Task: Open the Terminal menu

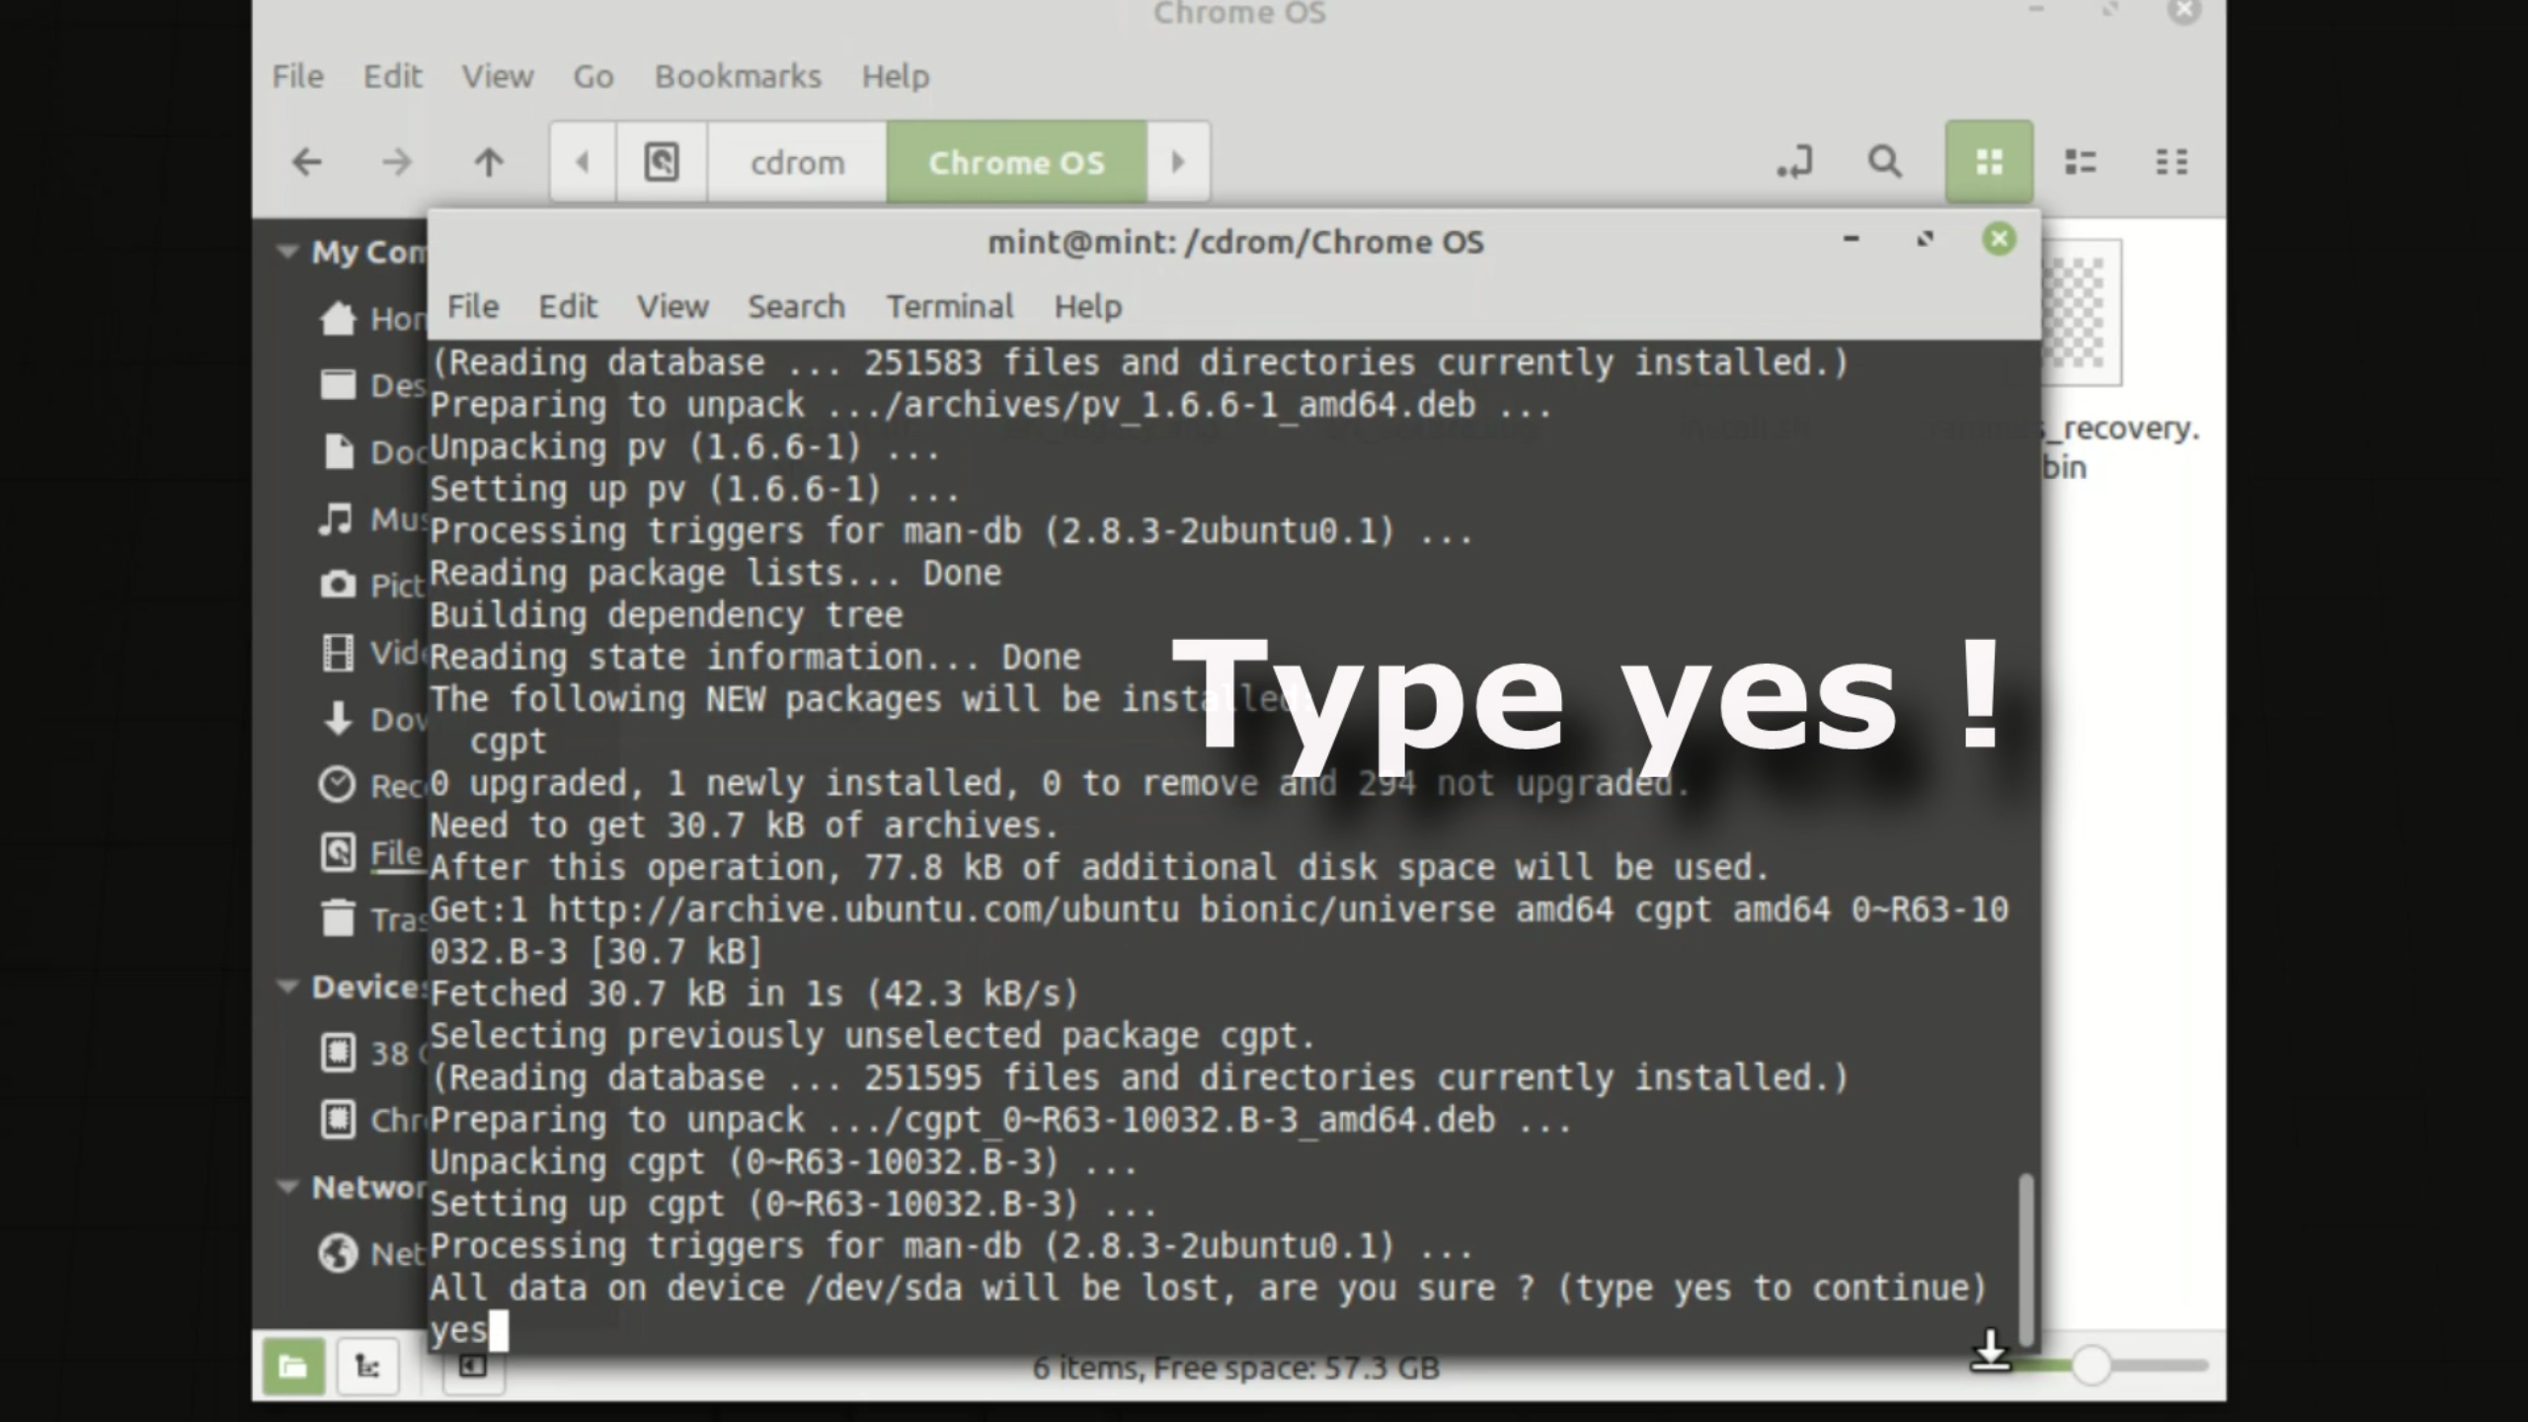Action: pos(949,306)
